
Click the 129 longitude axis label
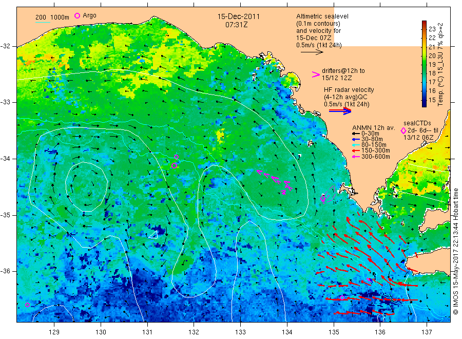pyautogui.click(x=54, y=332)
